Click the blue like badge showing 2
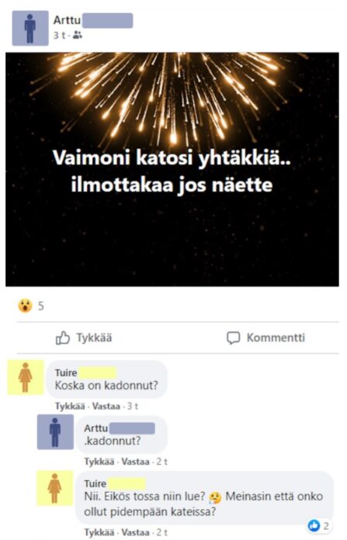The image size is (347, 540). point(318,525)
